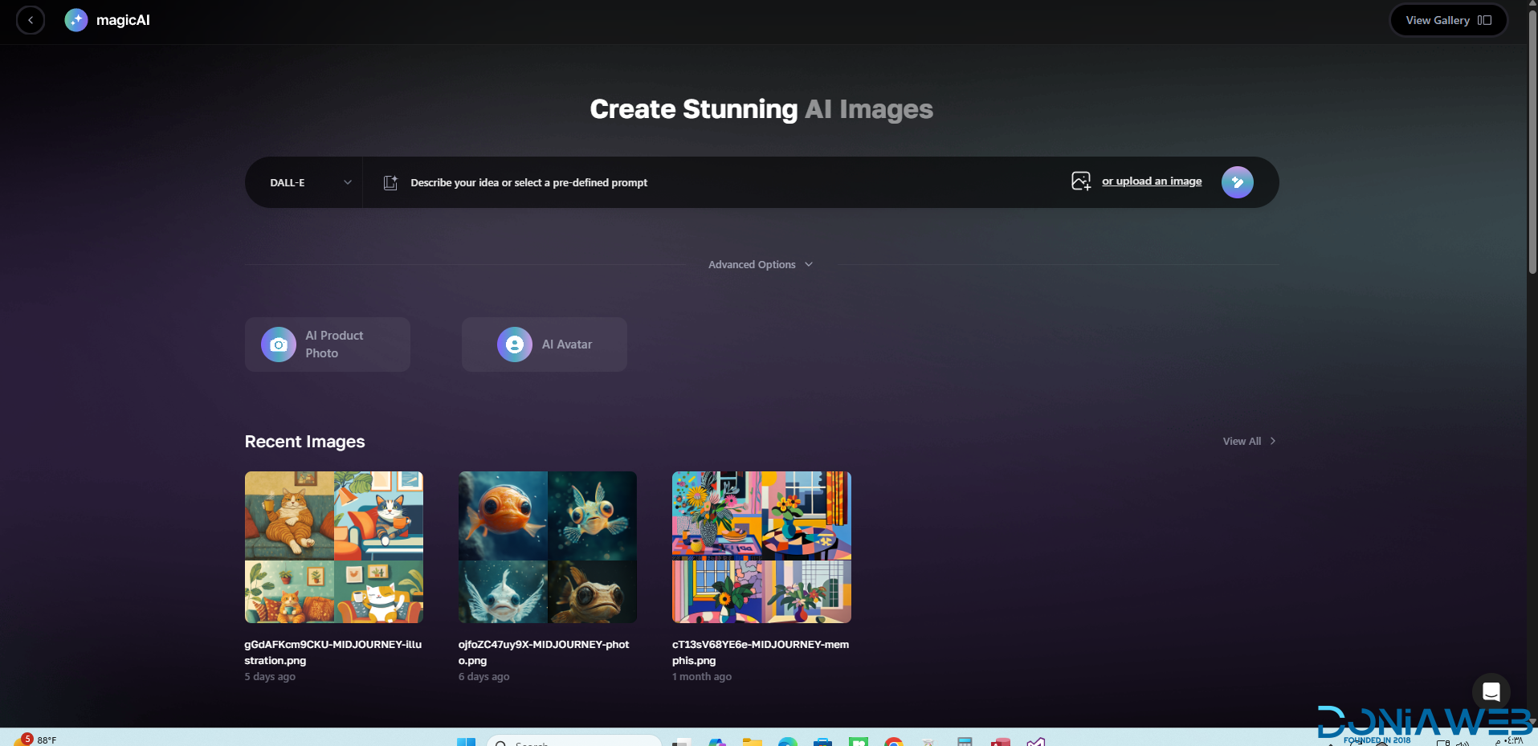
Task: Open the cat illustration thumbnail
Action: pyautogui.click(x=334, y=547)
